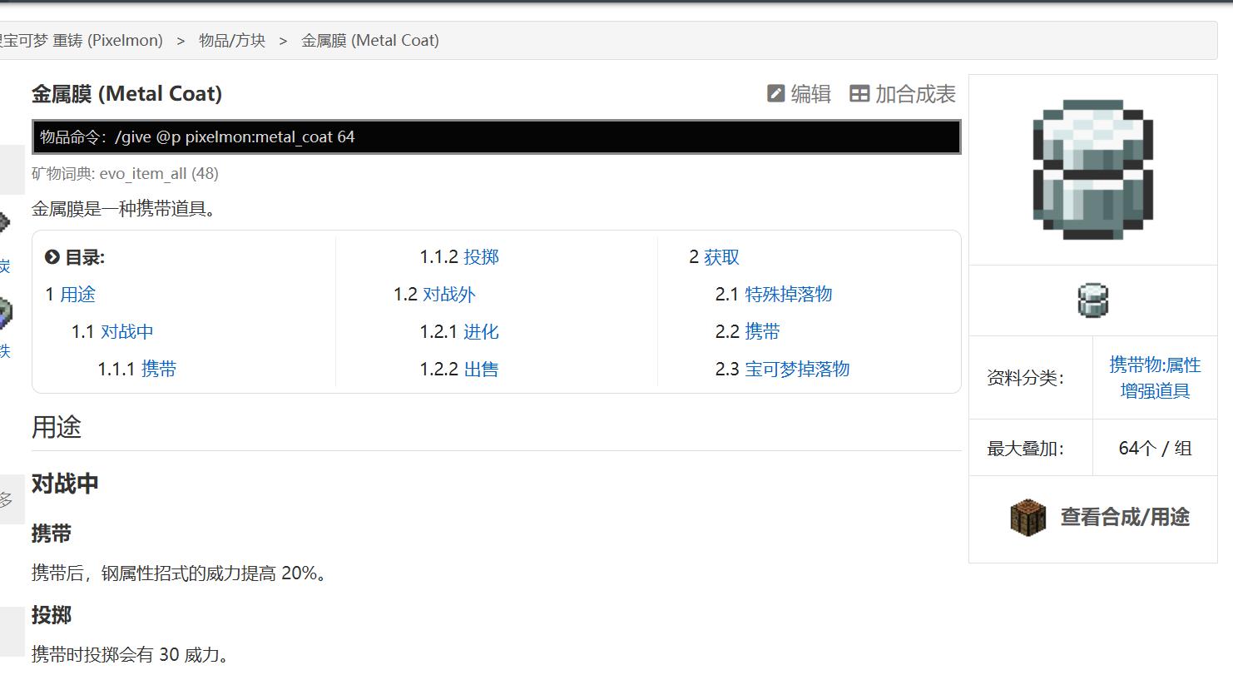Click 加合成表 button

pos(903,94)
